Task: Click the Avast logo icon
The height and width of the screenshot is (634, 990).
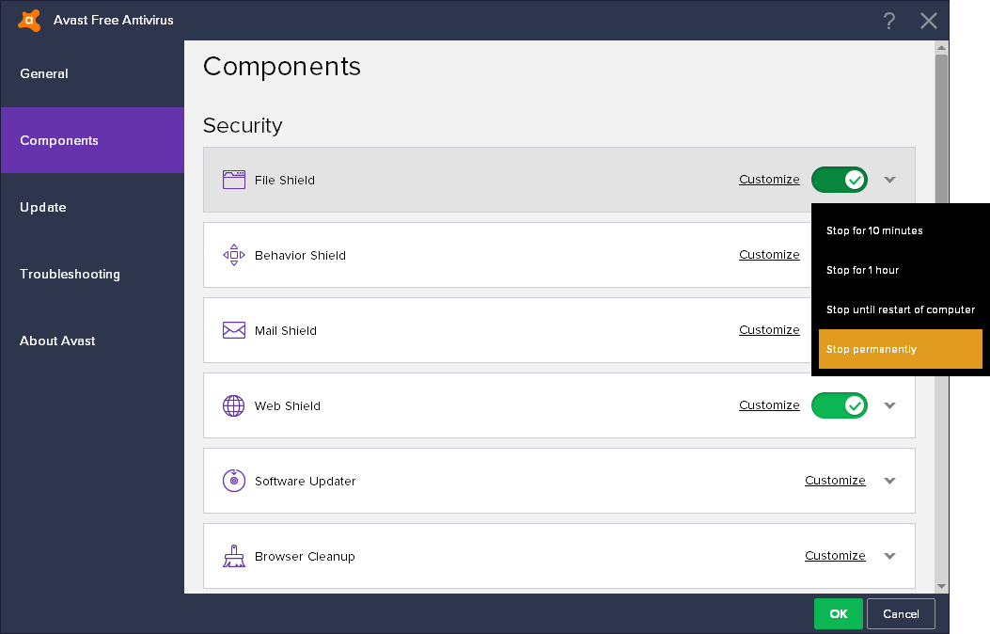Action: [29, 20]
